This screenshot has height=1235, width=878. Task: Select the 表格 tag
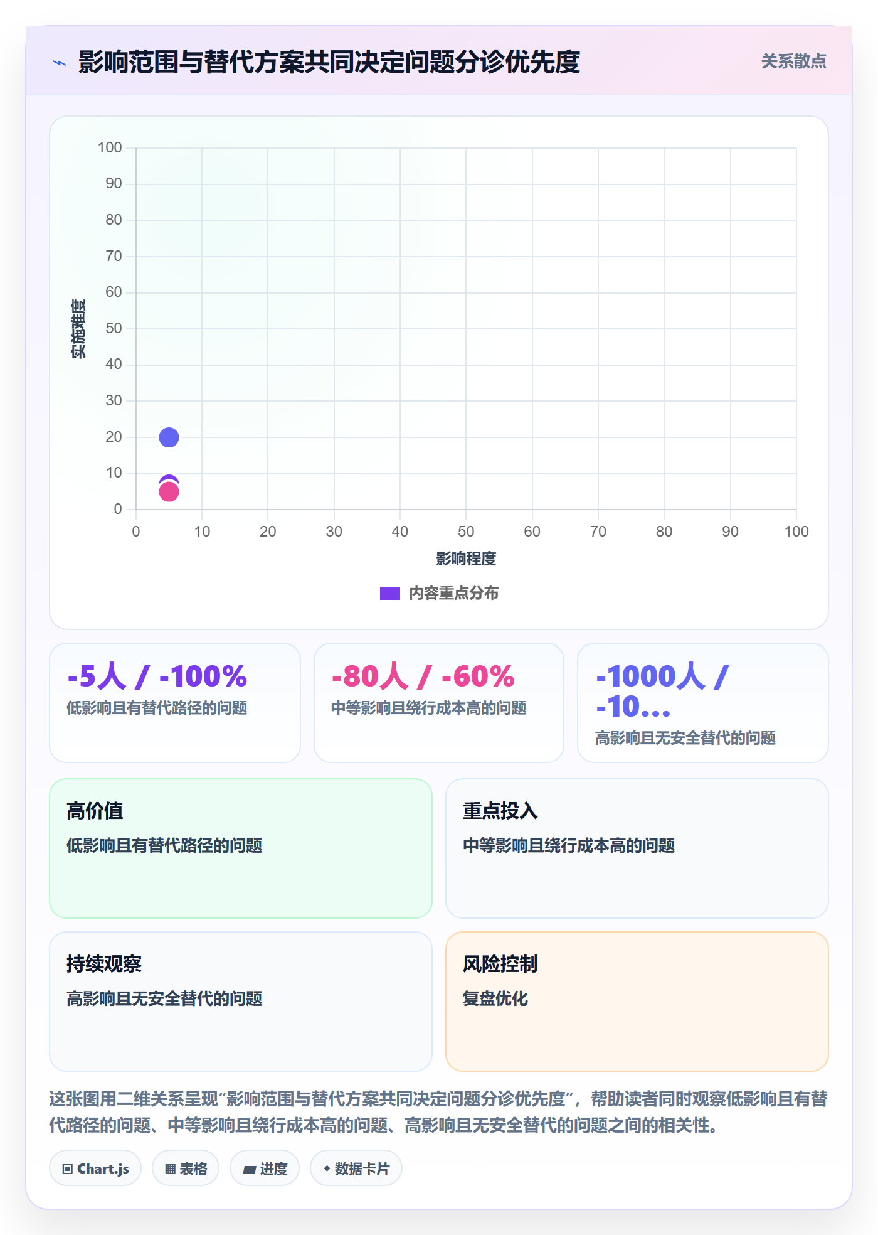[186, 1168]
